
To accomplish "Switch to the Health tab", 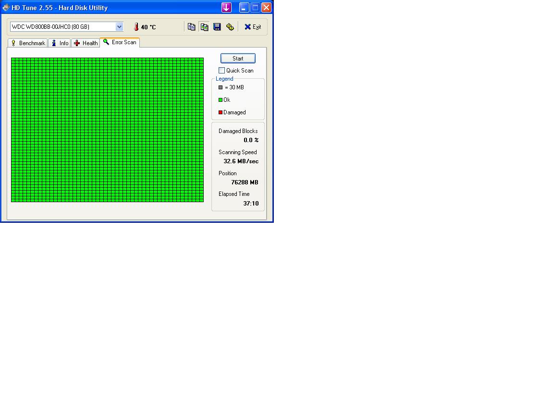I will click(x=86, y=43).
